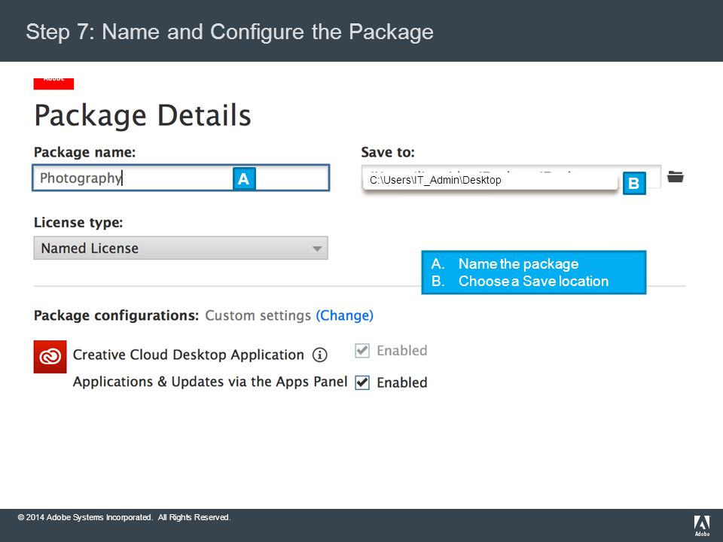Click the "License type:" label
The height and width of the screenshot is (542, 723).
(78, 223)
